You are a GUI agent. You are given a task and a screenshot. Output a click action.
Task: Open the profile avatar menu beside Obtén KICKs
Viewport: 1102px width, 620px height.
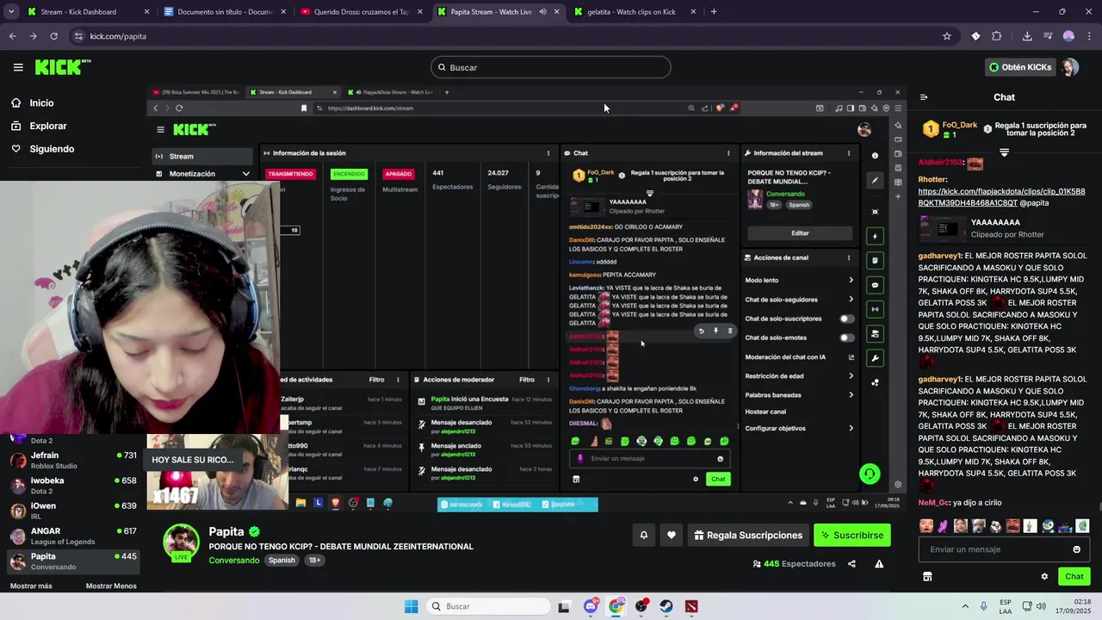tap(1070, 67)
